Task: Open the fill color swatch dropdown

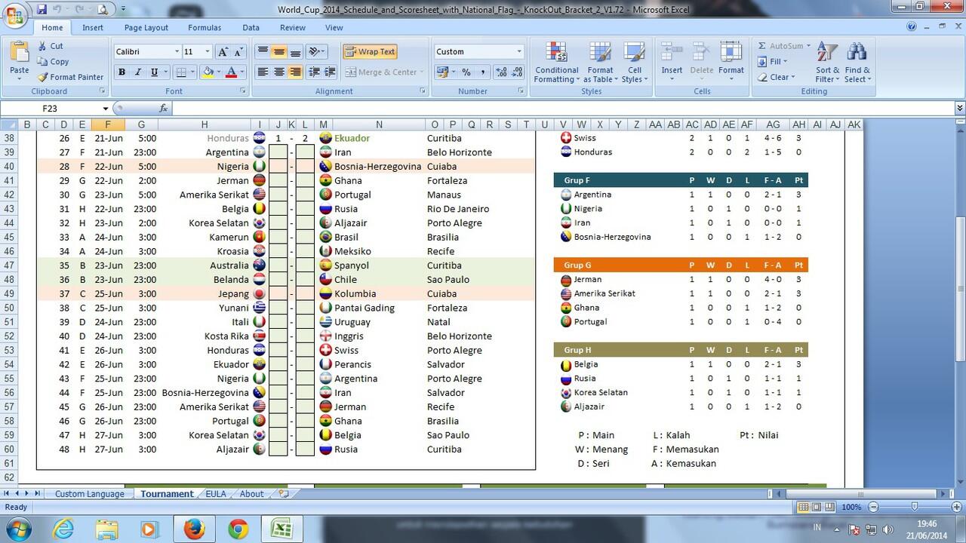Action: pos(217,72)
